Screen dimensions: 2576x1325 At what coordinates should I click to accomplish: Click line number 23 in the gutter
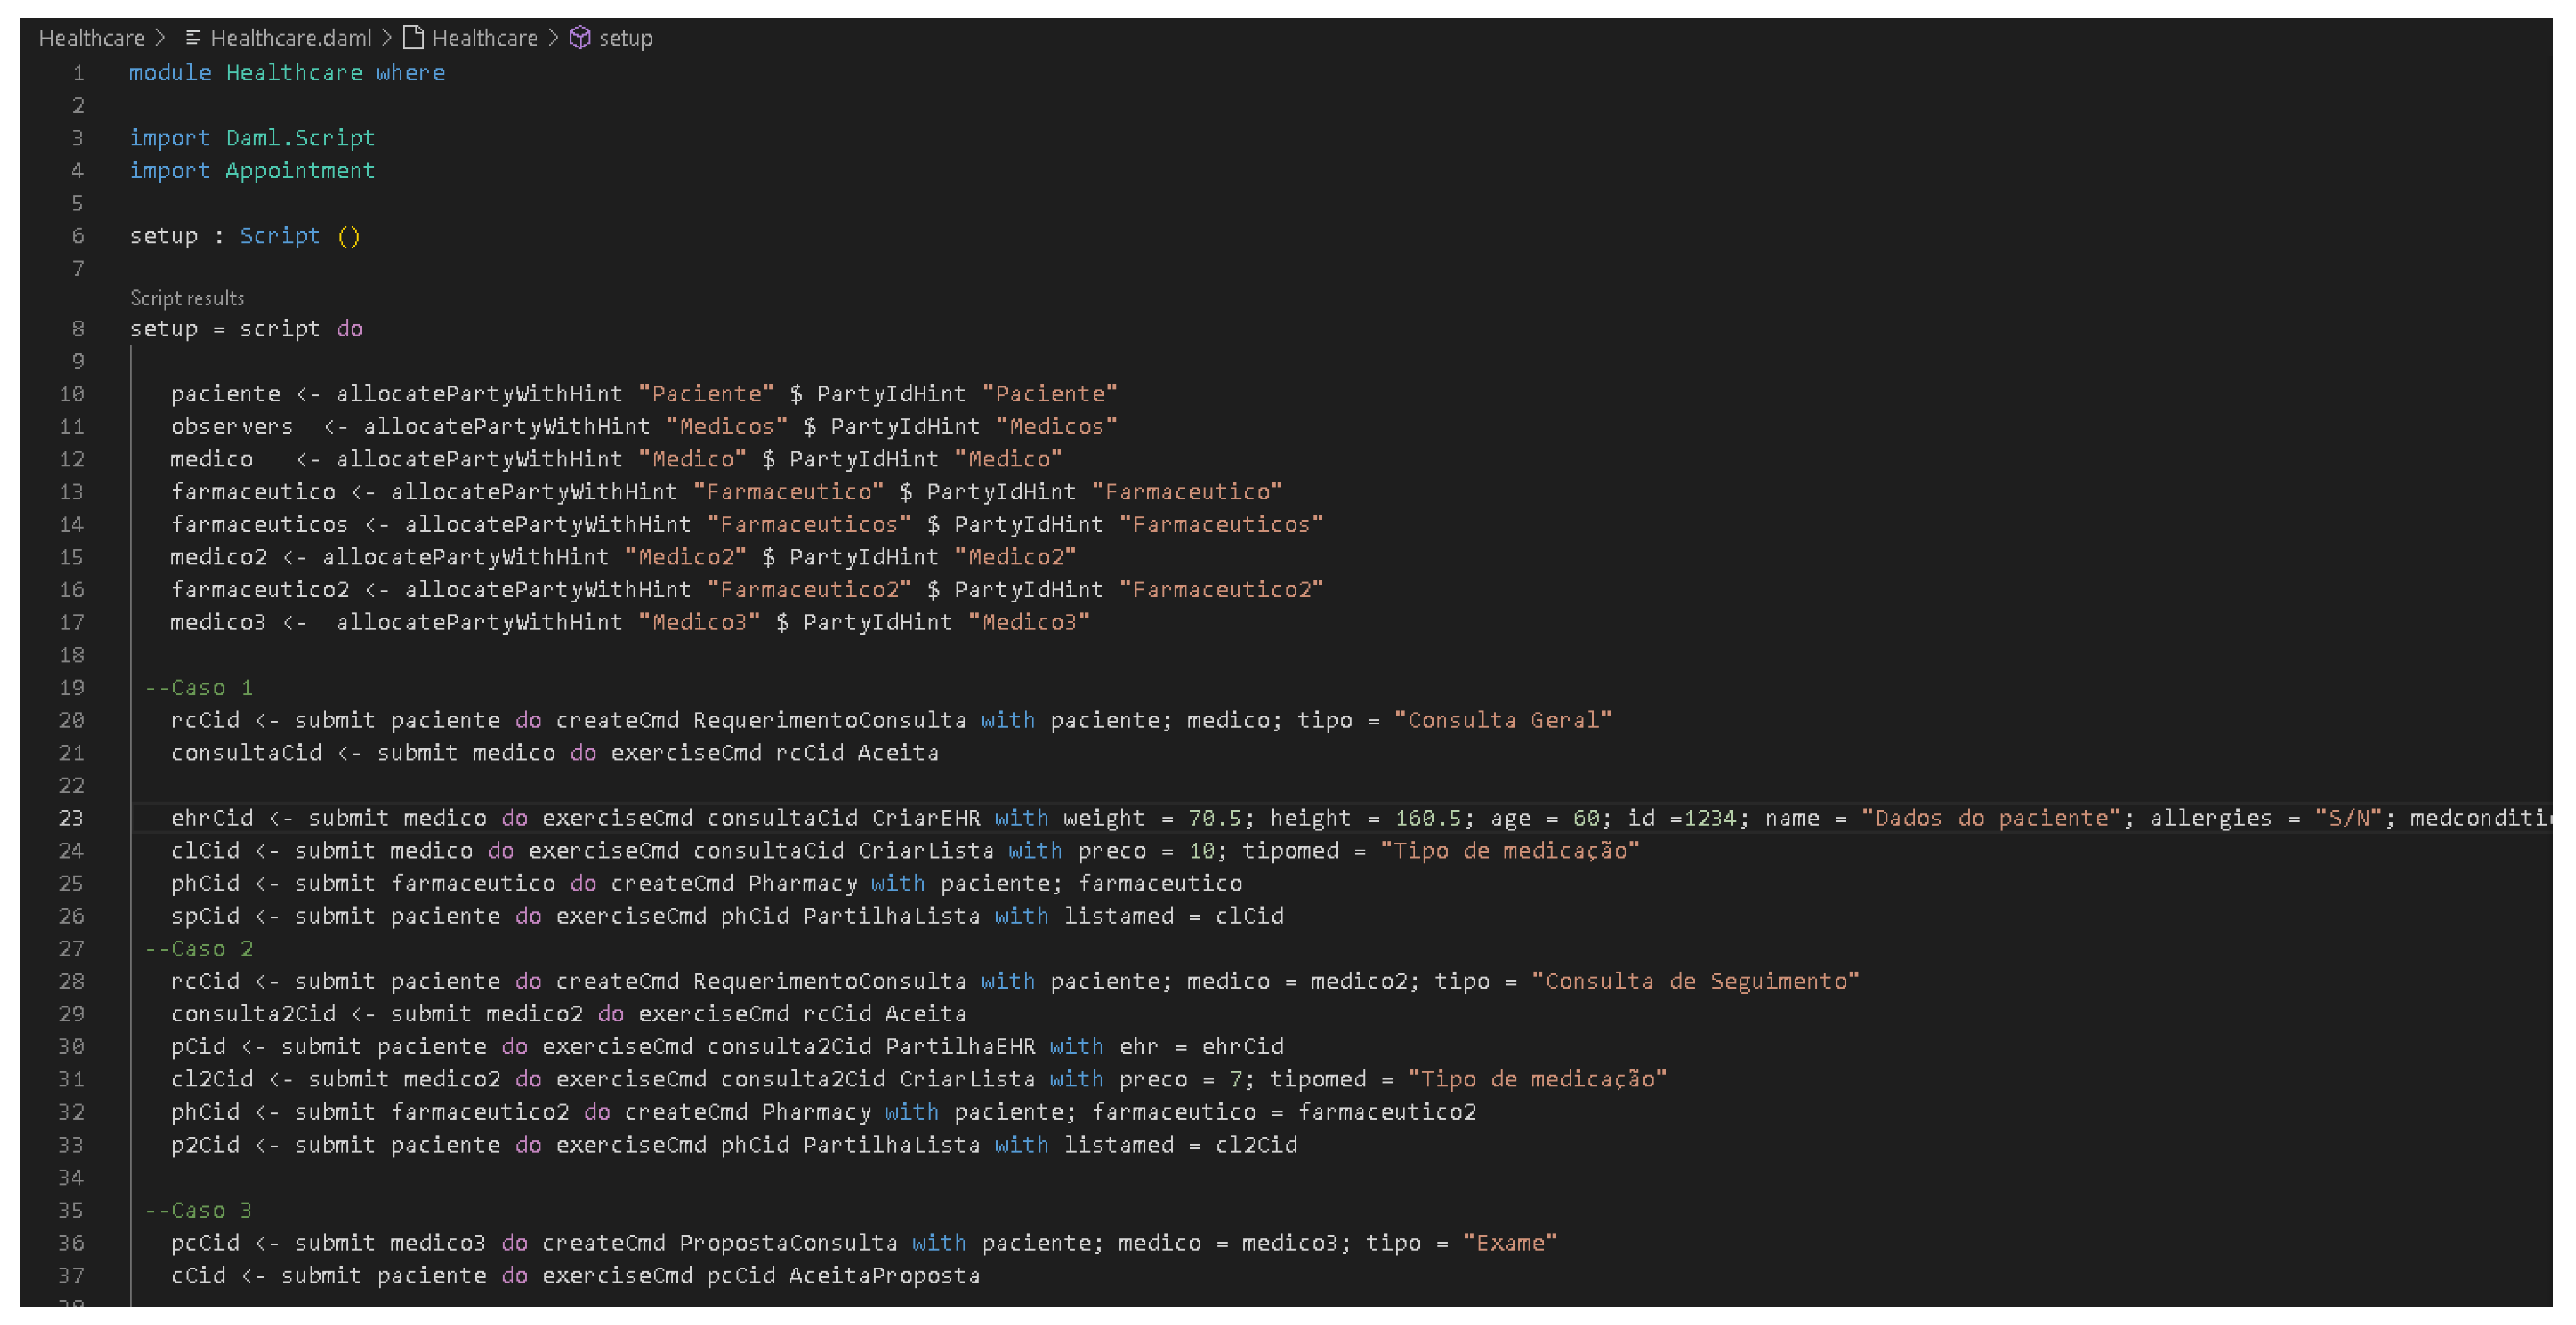(71, 818)
